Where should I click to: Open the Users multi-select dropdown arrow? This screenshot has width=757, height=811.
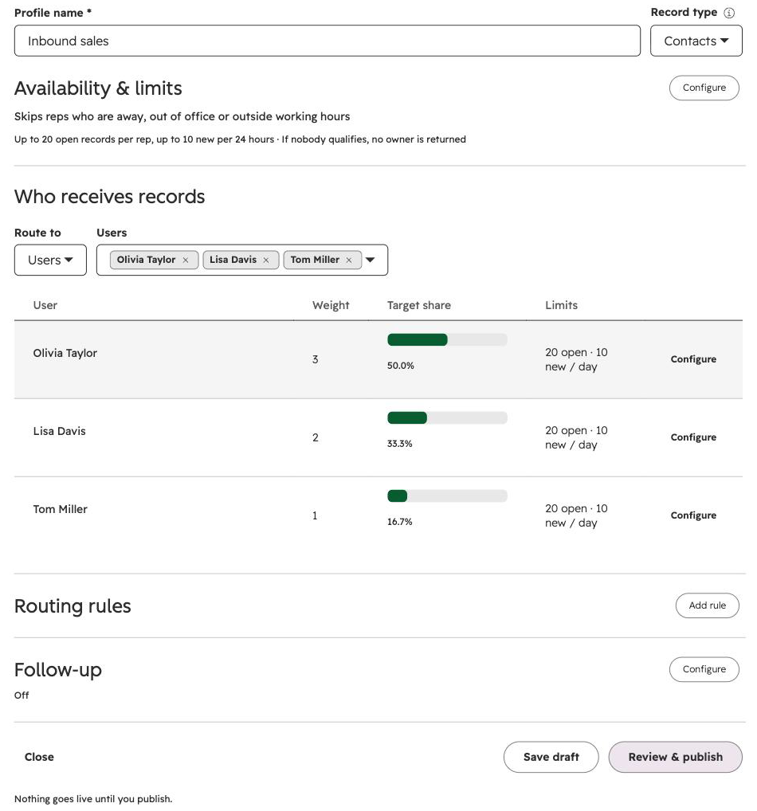point(370,260)
